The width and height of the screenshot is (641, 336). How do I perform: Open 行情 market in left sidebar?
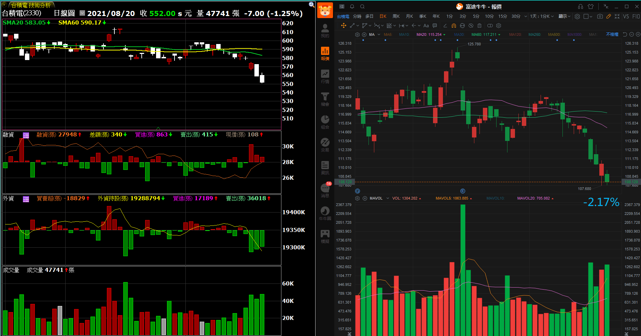[x=325, y=76]
